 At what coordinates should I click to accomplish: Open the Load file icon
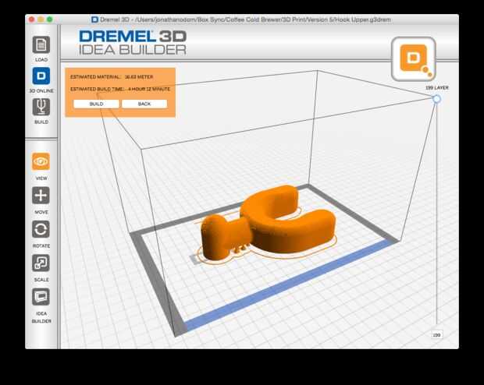pos(41,44)
